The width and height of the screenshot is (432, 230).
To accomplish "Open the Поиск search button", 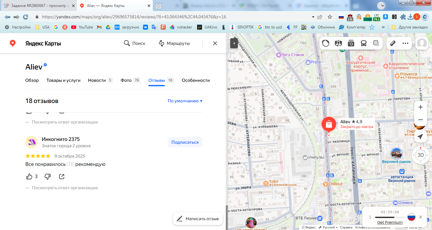I will tap(135, 43).
